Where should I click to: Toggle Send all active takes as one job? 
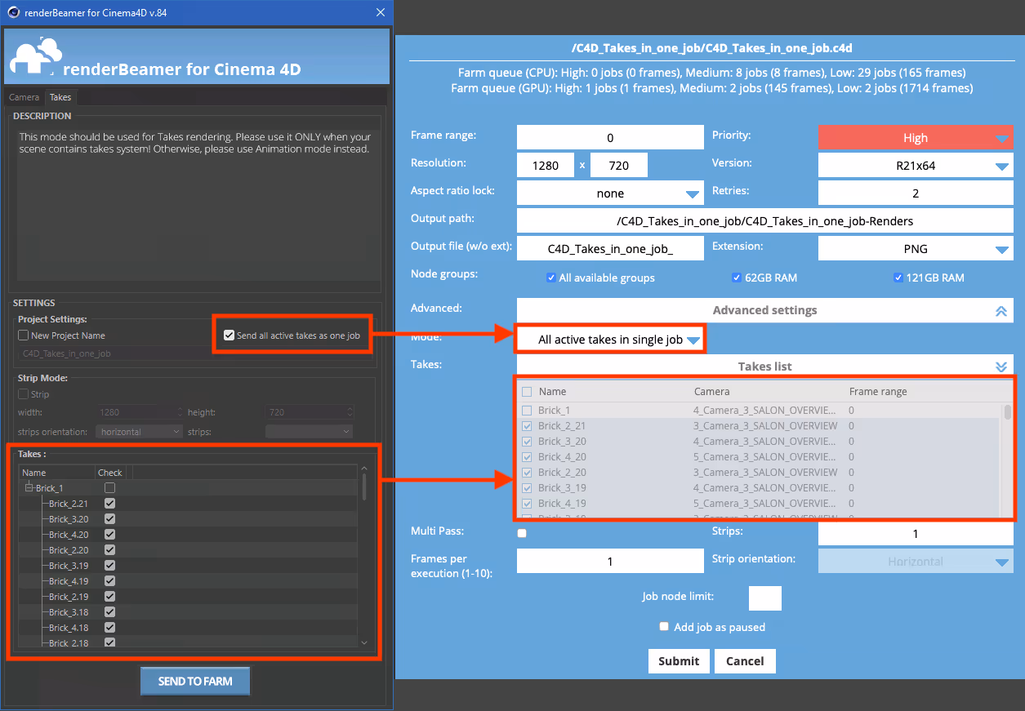point(229,335)
